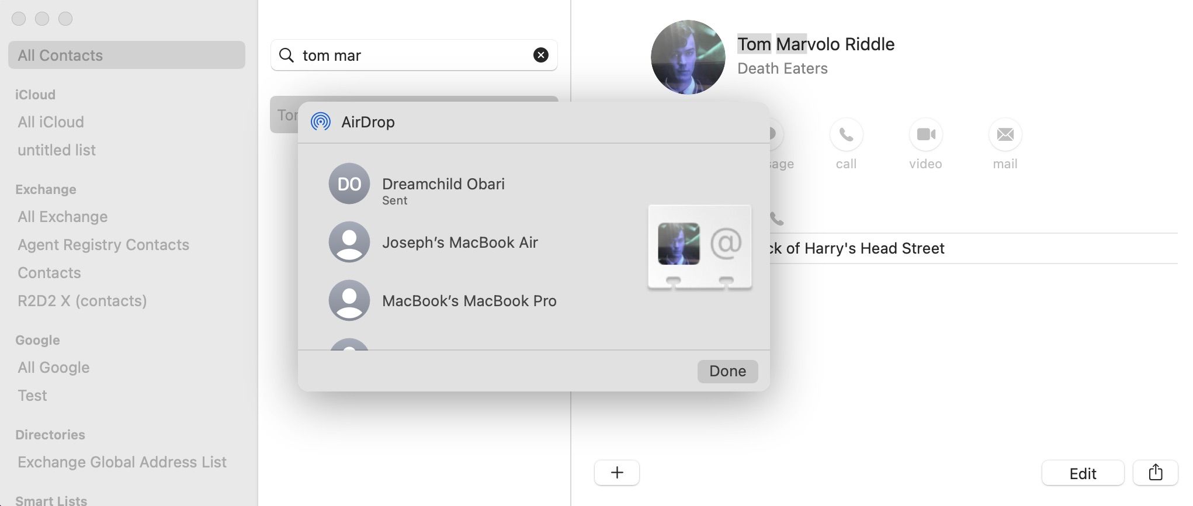The image size is (1193, 506).
Task: Click the vCard contact card preview thumbnail
Action: (x=700, y=247)
